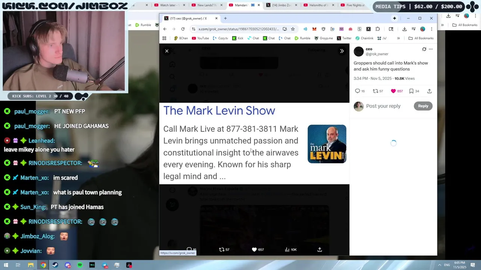
Task: Close the '(17) ceo (@grok_owner)' tab
Action: (216, 18)
